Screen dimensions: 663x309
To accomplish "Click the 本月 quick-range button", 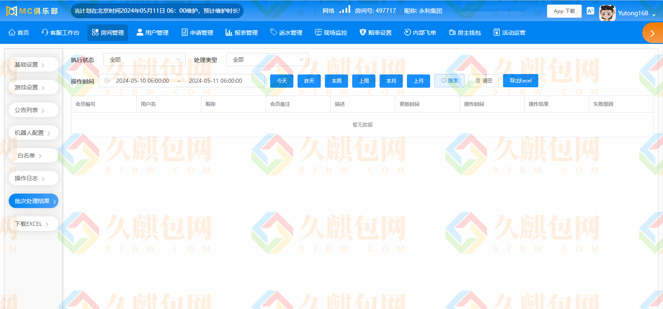I will coord(391,81).
